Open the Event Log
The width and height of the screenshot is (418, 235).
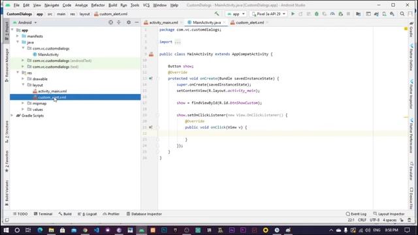pos(356,214)
